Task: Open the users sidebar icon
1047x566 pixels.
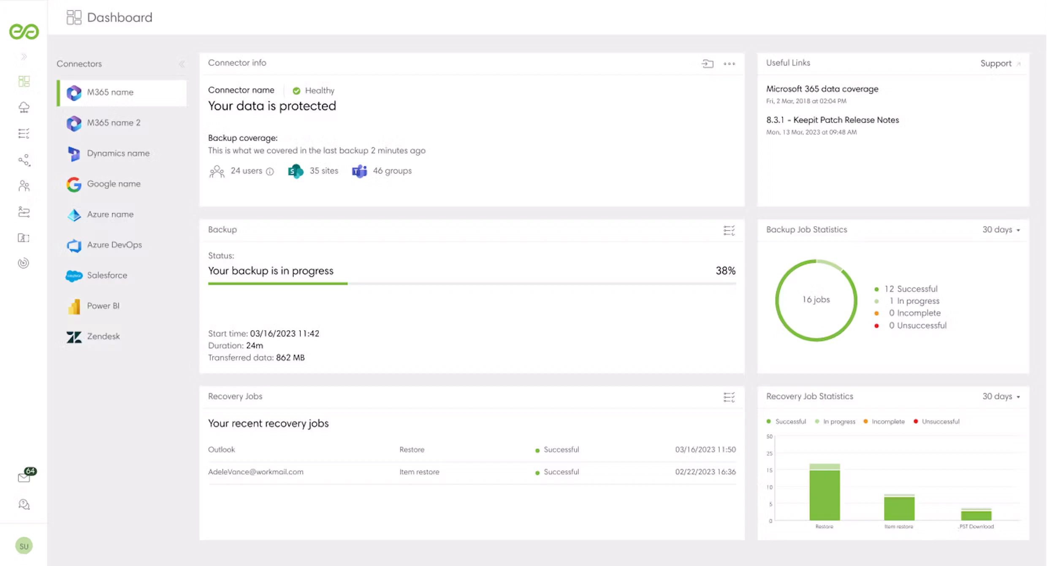Action: pos(24,186)
